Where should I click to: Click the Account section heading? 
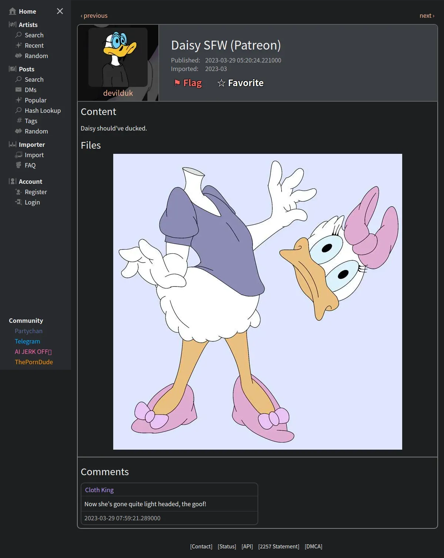coord(30,182)
